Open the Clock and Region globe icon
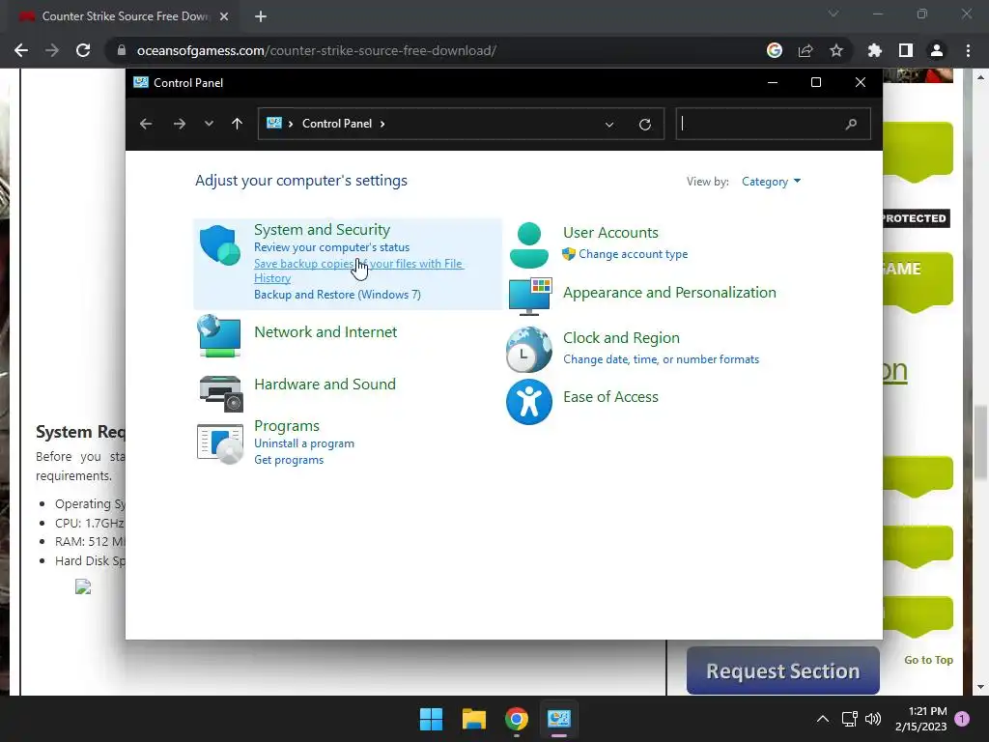Screen dimensions: 989x742 528,350
